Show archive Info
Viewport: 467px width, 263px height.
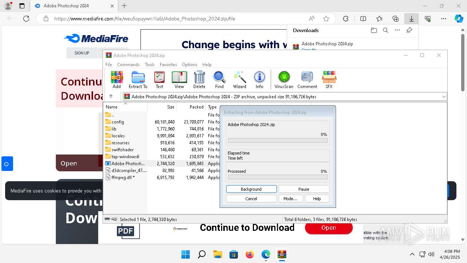259,80
